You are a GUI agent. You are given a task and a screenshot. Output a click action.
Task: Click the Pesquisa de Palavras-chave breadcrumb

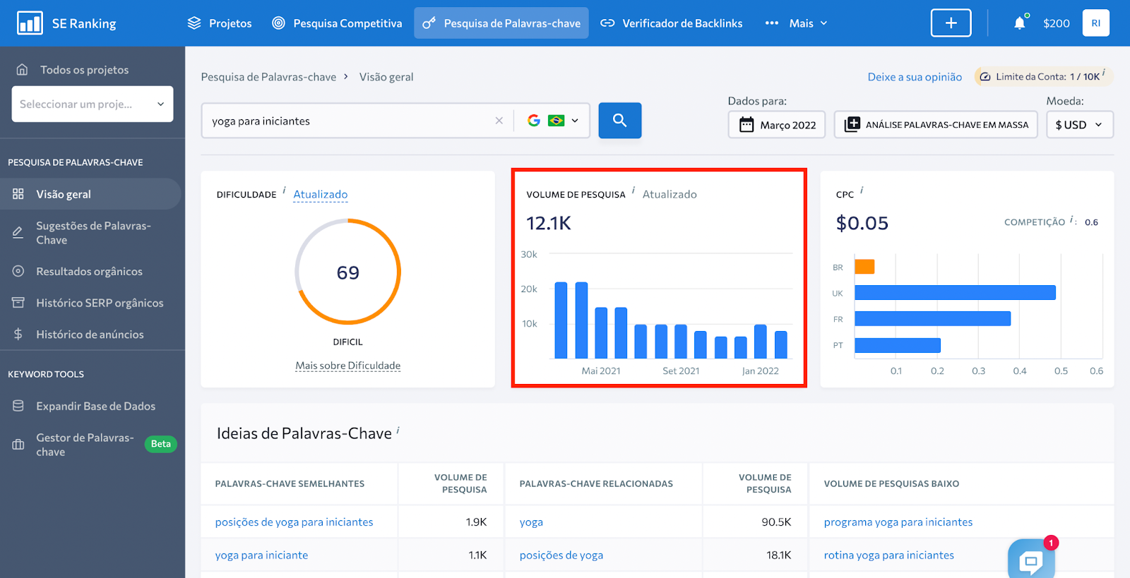click(268, 76)
